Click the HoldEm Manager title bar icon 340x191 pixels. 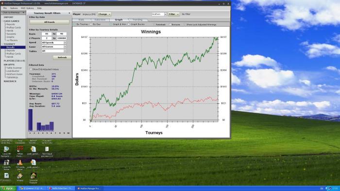pyautogui.click(x=2, y=3)
